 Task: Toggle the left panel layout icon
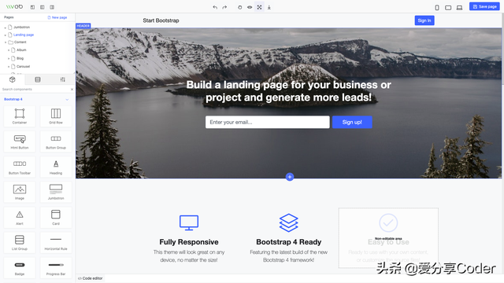(42, 7)
